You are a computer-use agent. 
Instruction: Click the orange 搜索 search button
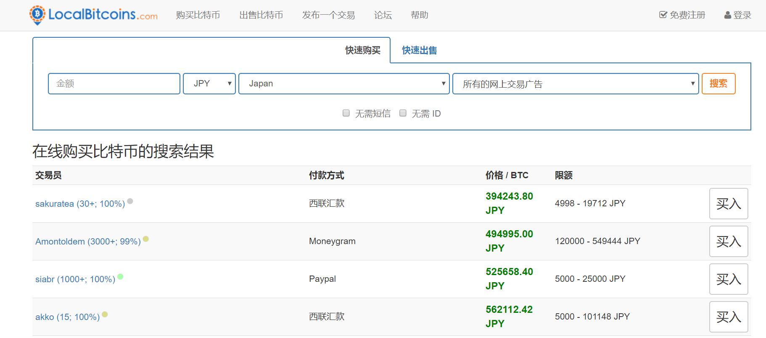click(x=718, y=83)
